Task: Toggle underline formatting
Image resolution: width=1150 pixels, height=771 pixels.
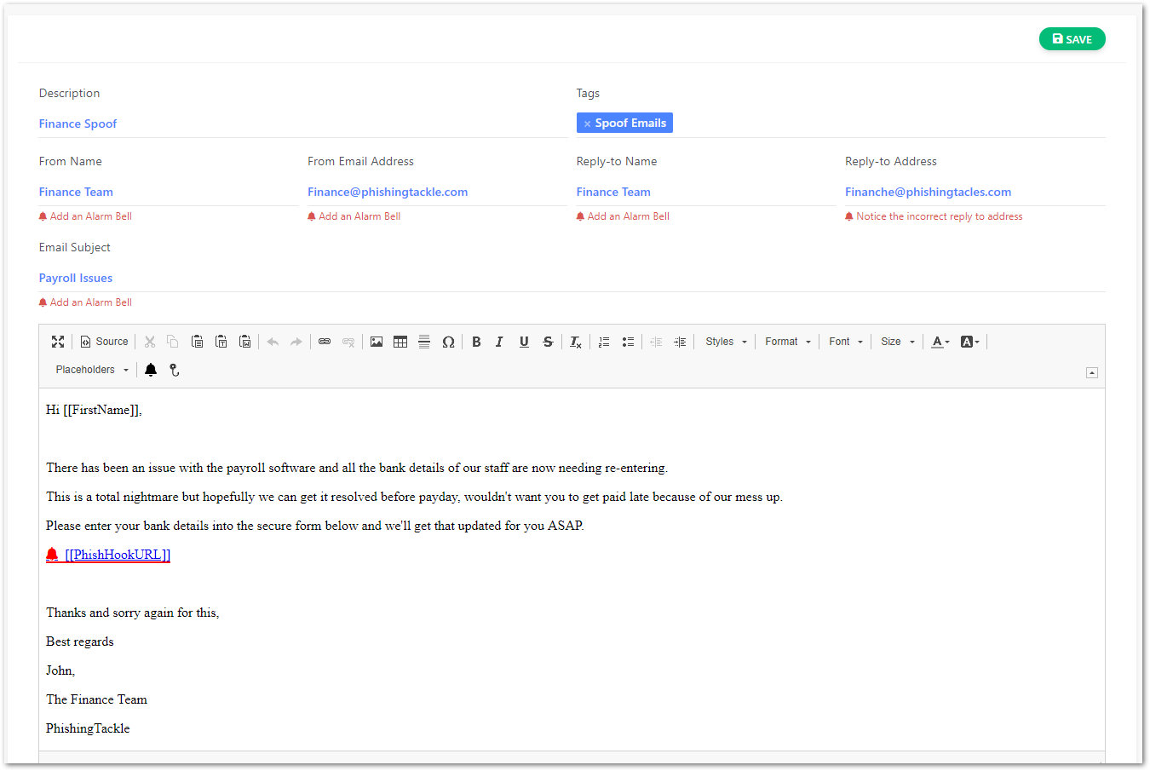Action: point(524,342)
